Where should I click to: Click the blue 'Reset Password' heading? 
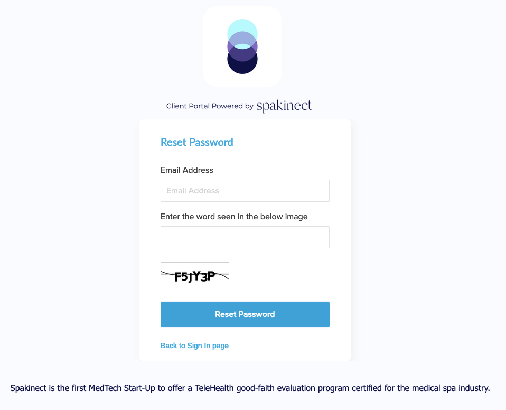point(197,142)
